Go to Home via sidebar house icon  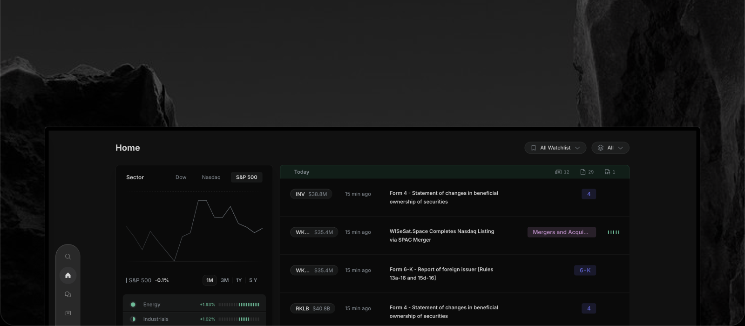[68, 275]
